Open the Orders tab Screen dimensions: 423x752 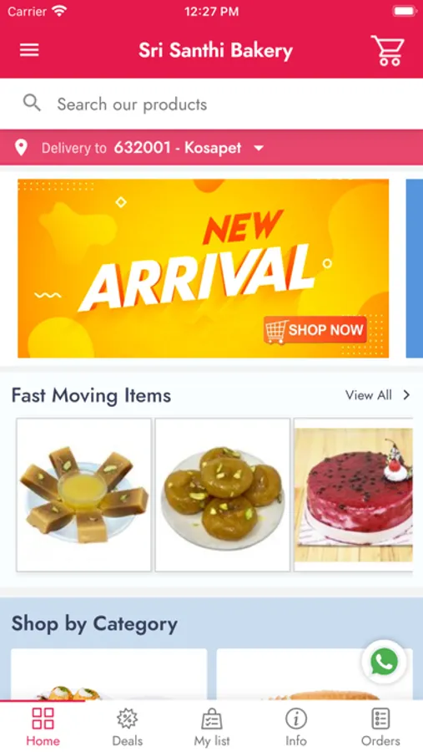click(380, 727)
